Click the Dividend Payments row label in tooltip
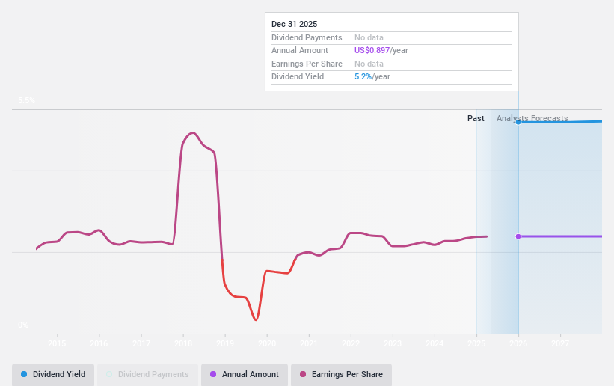This screenshot has width=614, height=386. [x=307, y=37]
